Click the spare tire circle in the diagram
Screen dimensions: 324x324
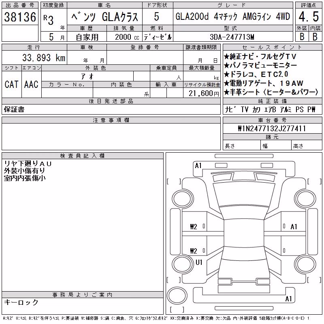pyautogui.click(x=177, y=296)
